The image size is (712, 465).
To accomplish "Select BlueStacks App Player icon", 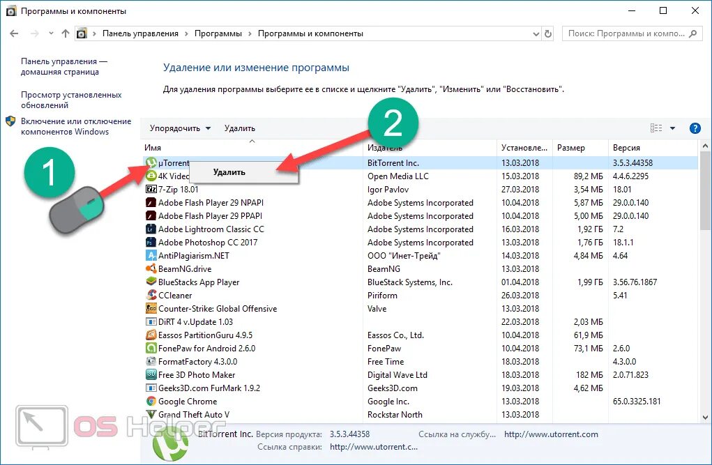I will tap(151, 282).
